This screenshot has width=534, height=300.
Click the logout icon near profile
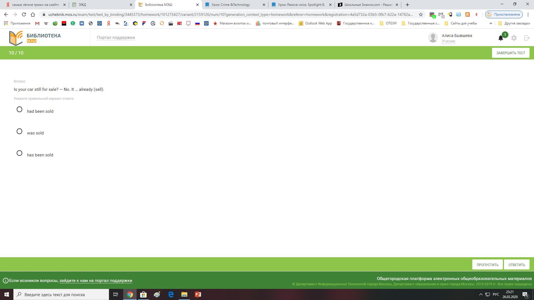pos(526,38)
